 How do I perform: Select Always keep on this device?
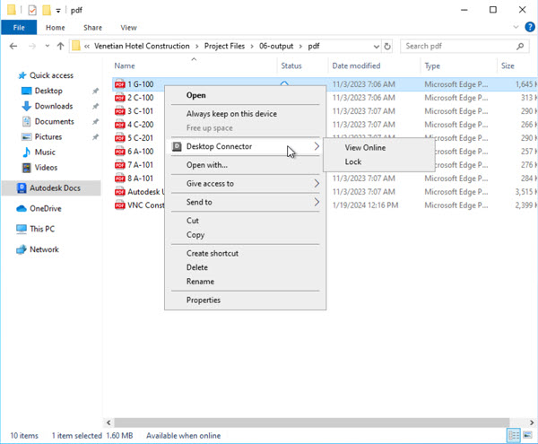click(231, 114)
